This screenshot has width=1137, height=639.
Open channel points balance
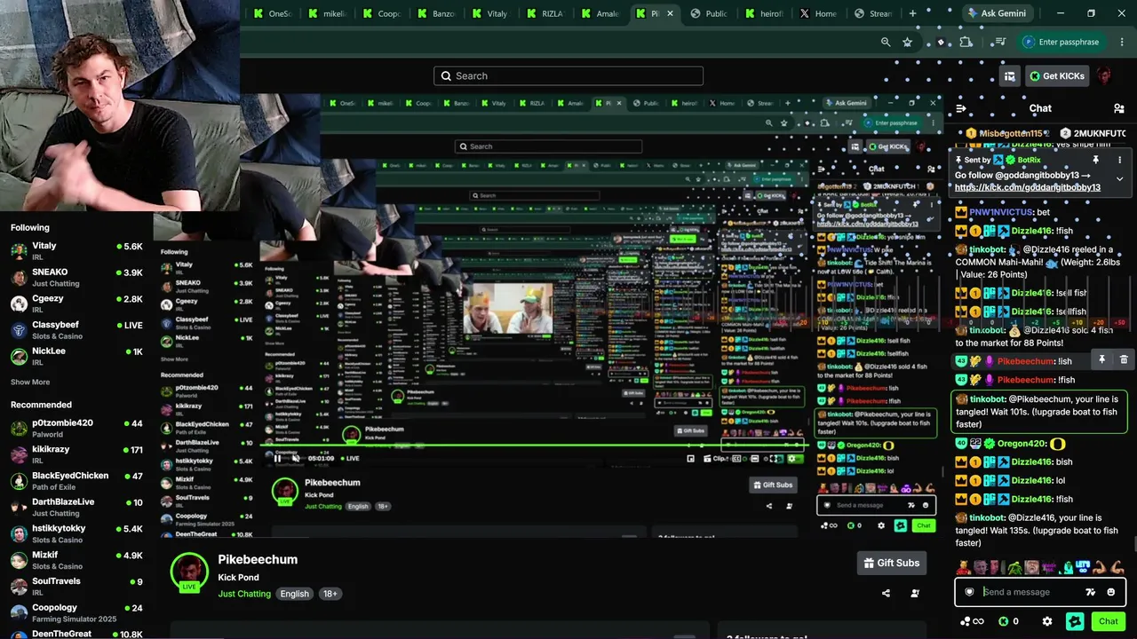click(973, 621)
